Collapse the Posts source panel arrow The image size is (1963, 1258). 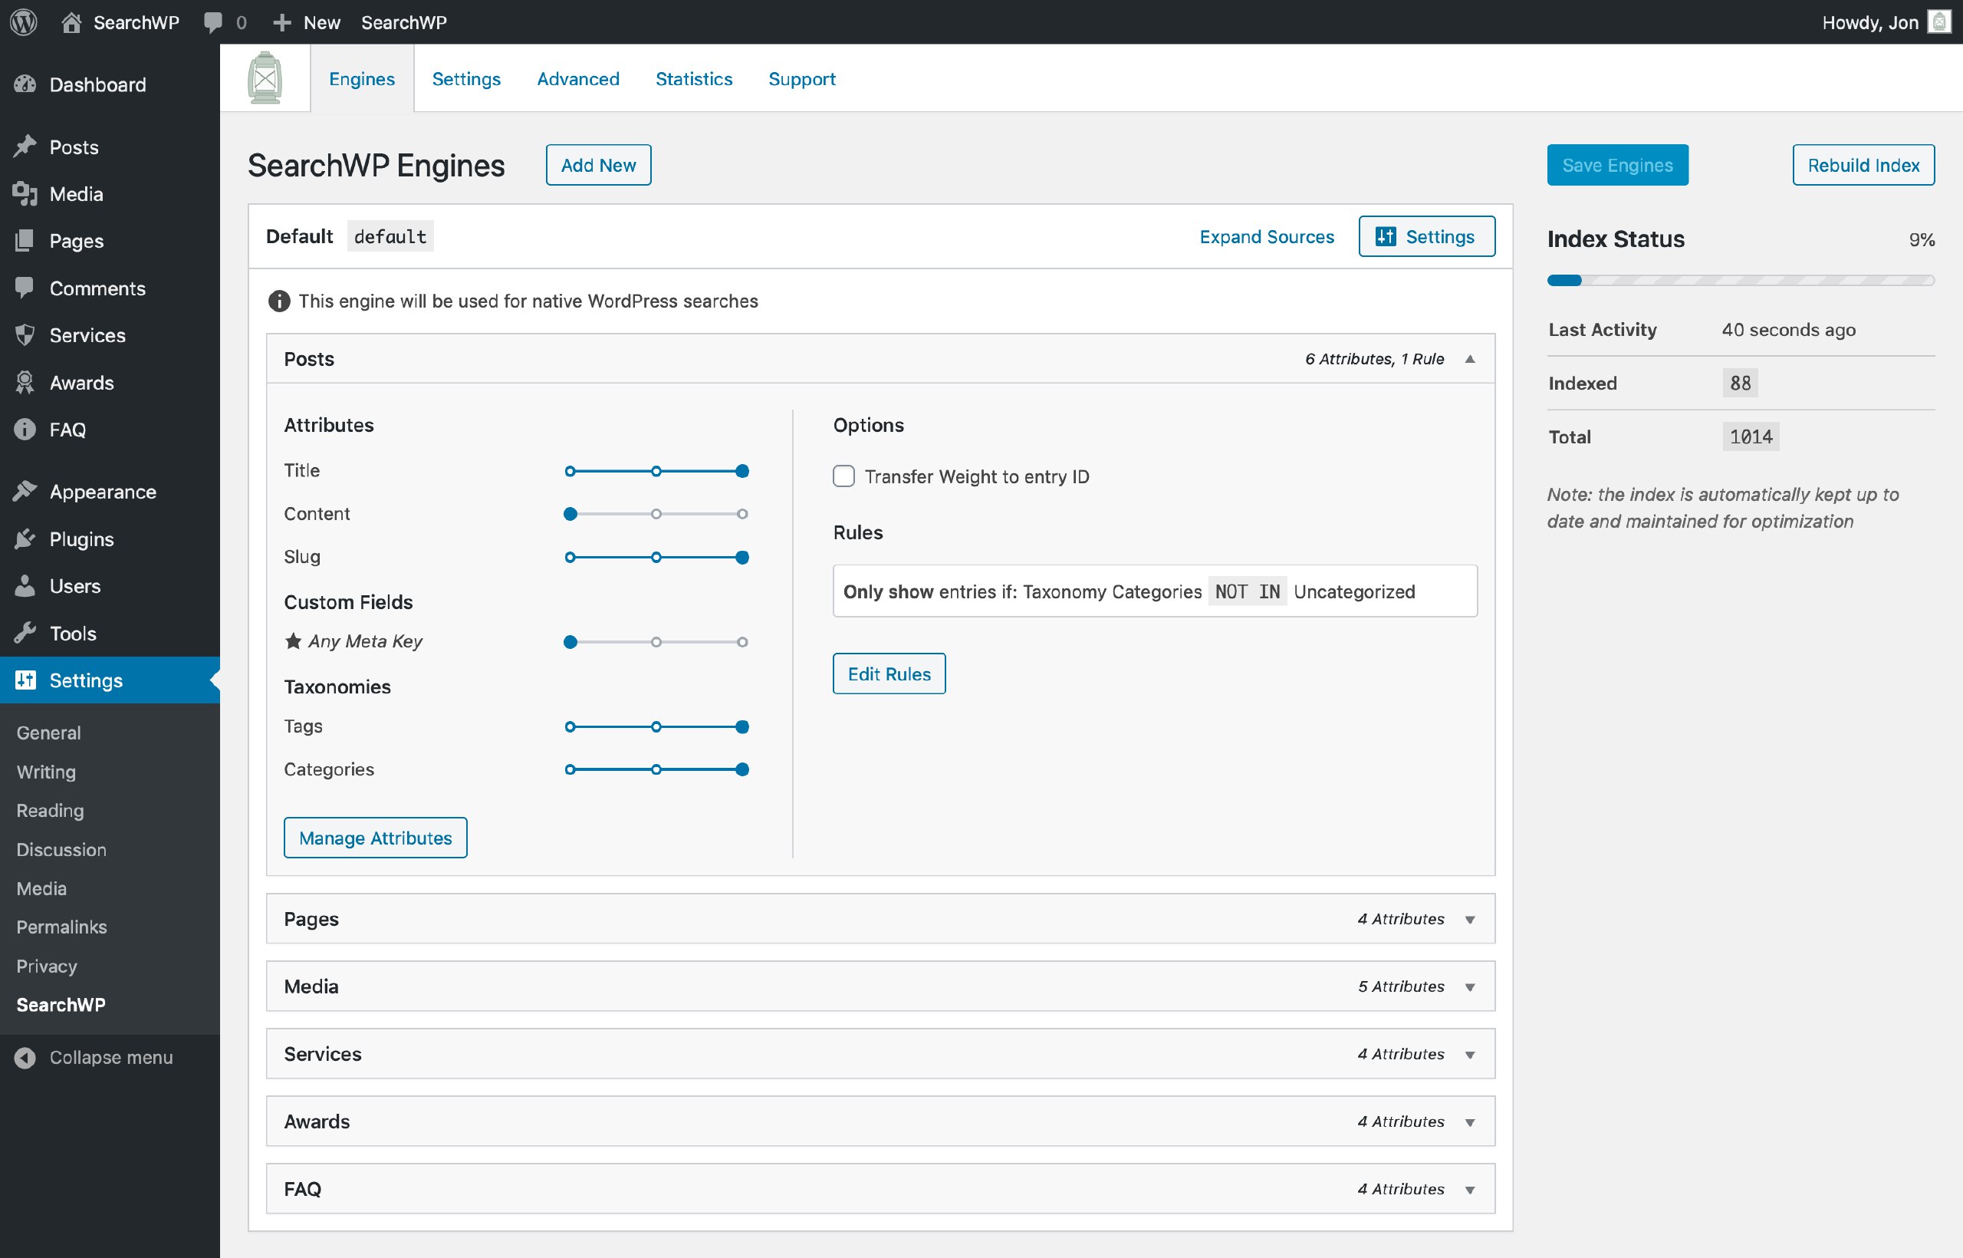click(1470, 359)
